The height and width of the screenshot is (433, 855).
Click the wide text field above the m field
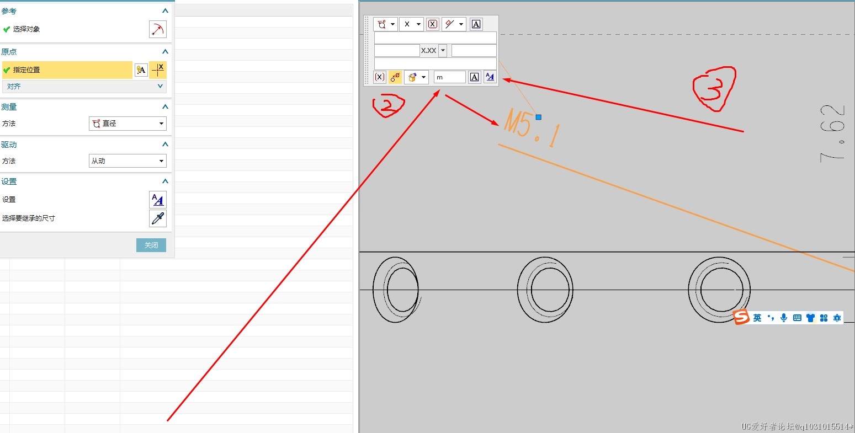coord(436,63)
